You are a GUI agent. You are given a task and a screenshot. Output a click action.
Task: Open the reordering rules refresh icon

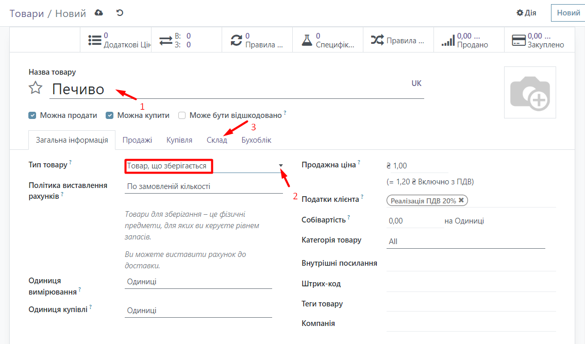pyautogui.click(x=237, y=40)
